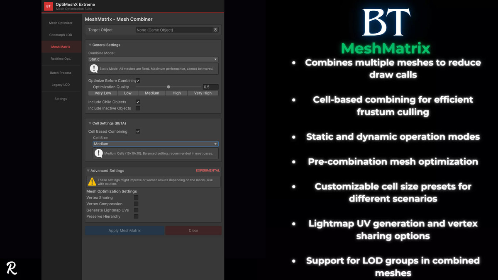
Task: Select Very Low quality preset
Action: 103,93
